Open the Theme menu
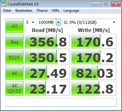The width and height of the screenshot is (122, 111). pos(42,11)
